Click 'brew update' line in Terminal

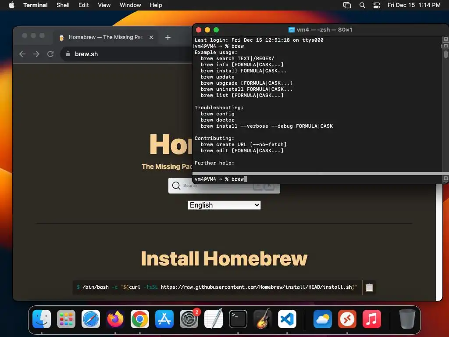click(217, 77)
